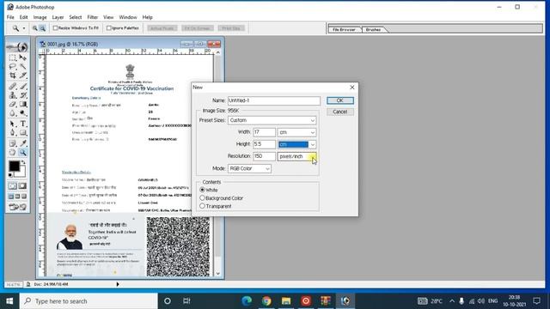550x309 pixels.
Task: Open the background color white swatch
Action: (22, 173)
